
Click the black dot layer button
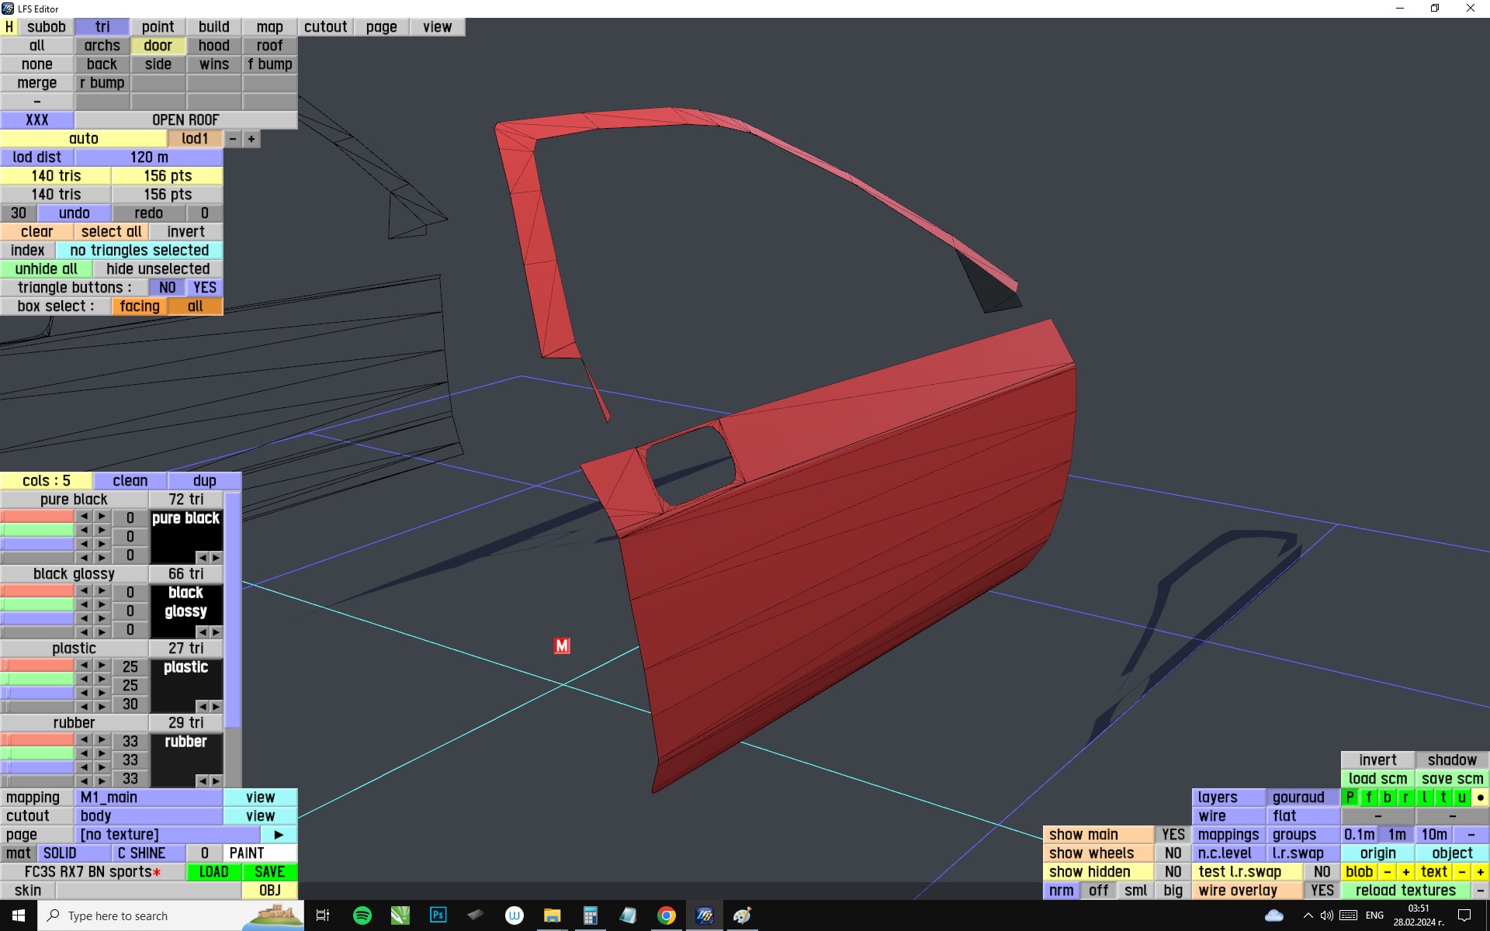1480,798
